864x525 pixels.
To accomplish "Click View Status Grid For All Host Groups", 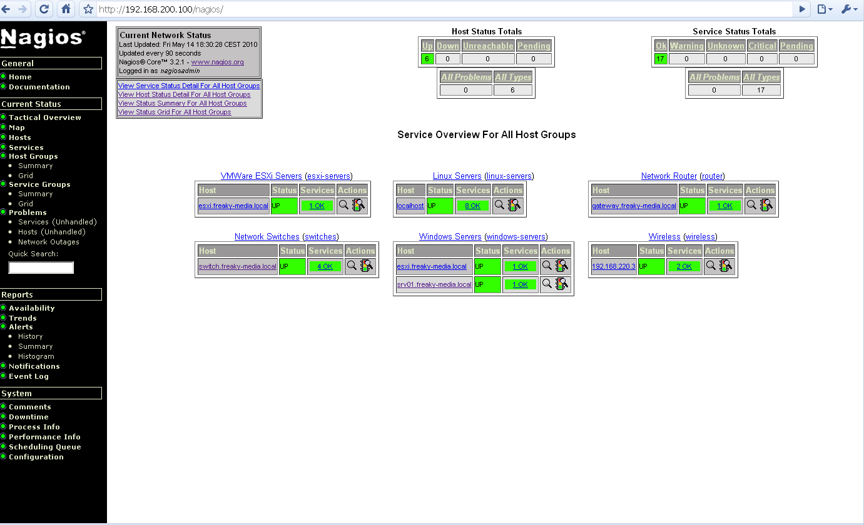I will click(175, 112).
